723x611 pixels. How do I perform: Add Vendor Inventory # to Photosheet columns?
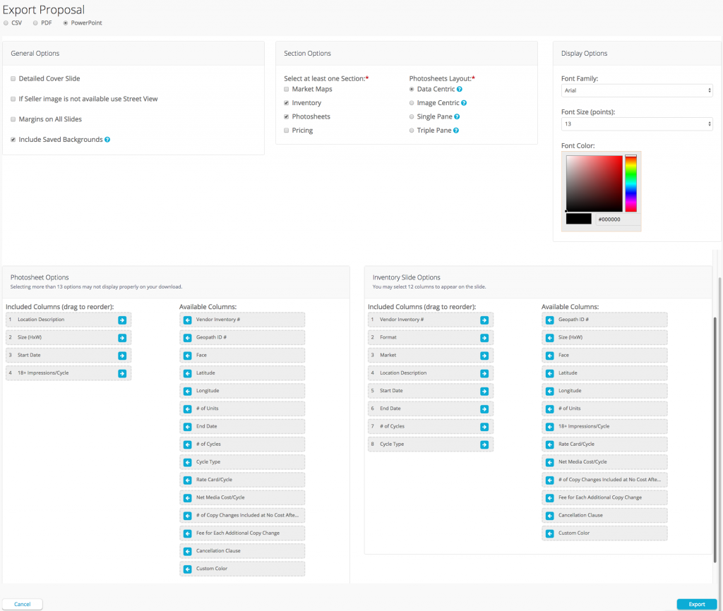pos(188,320)
